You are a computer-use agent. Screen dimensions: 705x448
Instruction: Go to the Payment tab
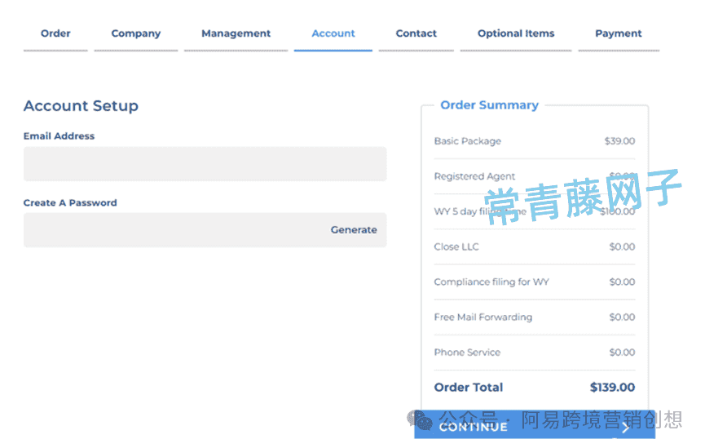(619, 33)
